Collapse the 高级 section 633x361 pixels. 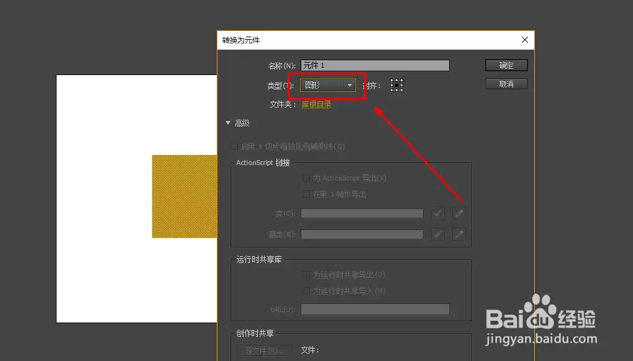click(228, 123)
